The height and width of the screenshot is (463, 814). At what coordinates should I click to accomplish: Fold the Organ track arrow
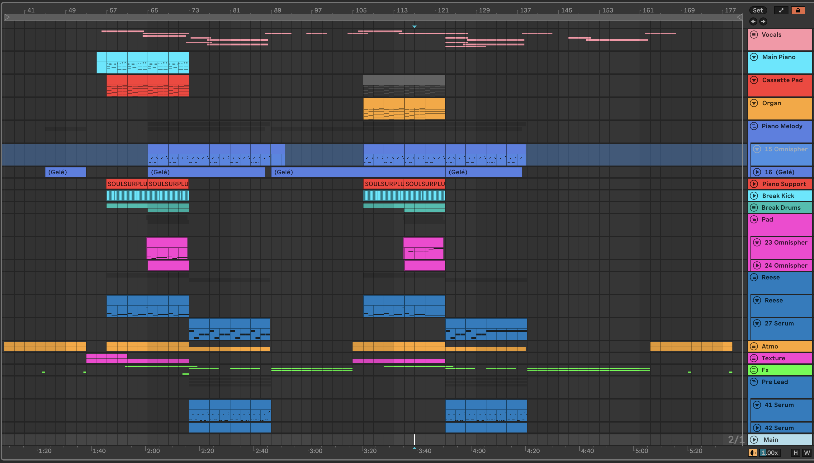[754, 103]
